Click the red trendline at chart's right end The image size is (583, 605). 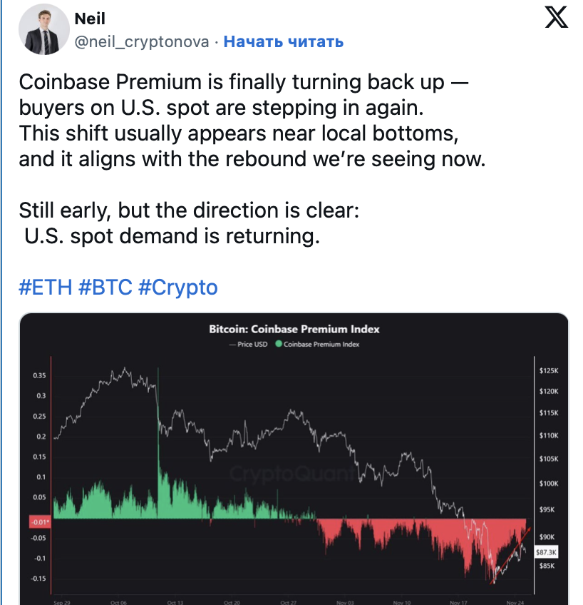click(x=511, y=555)
